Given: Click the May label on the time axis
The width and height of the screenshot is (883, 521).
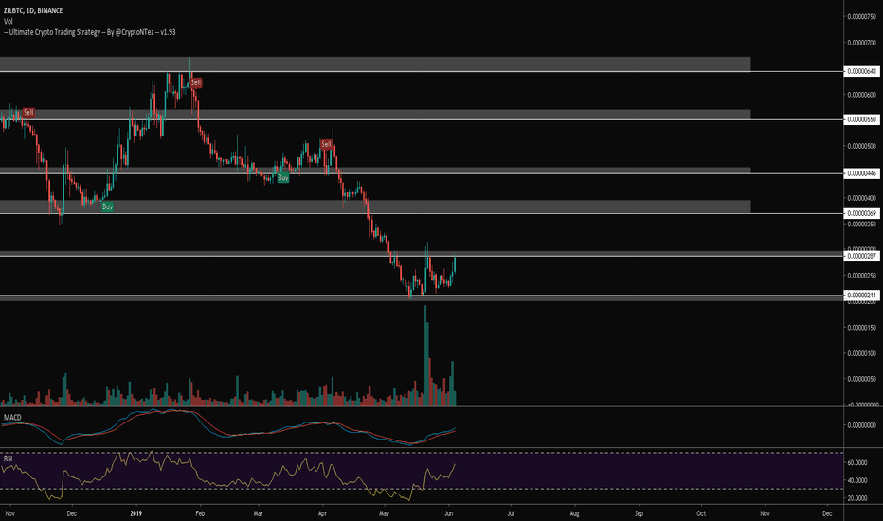Looking at the screenshot, I should click(x=385, y=513).
